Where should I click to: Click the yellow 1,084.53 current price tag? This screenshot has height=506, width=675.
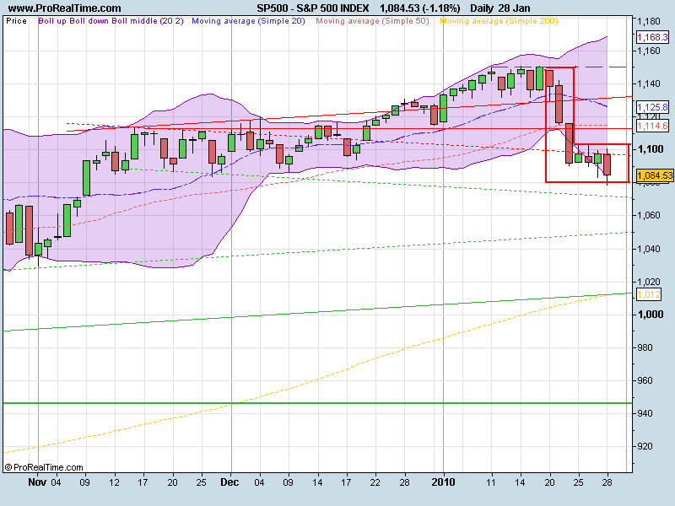pyautogui.click(x=655, y=175)
